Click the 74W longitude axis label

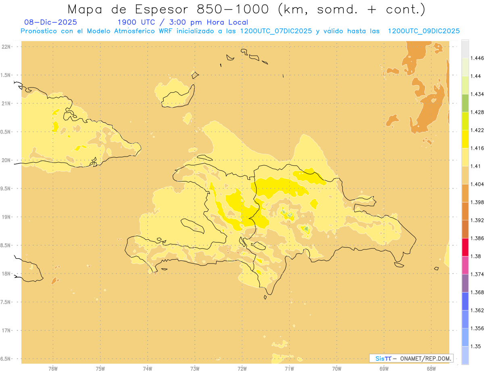pyautogui.click(x=148, y=369)
